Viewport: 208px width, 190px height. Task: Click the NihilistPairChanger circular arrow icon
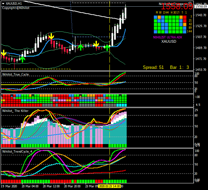190,4
